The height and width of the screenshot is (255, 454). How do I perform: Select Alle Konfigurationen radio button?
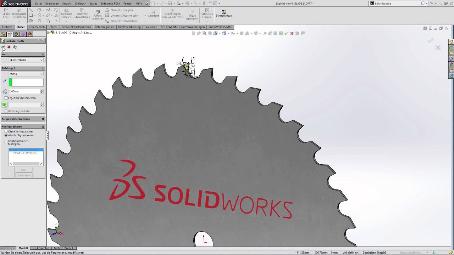pyautogui.click(x=6, y=135)
